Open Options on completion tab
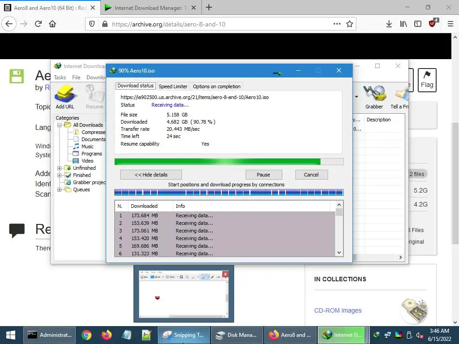Viewport: 459px width, 344px height. [217, 86]
